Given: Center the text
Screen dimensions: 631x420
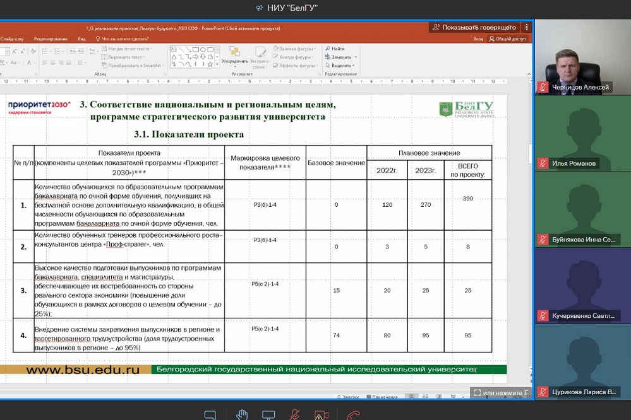Looking at the screenshot, I should 52,62.
